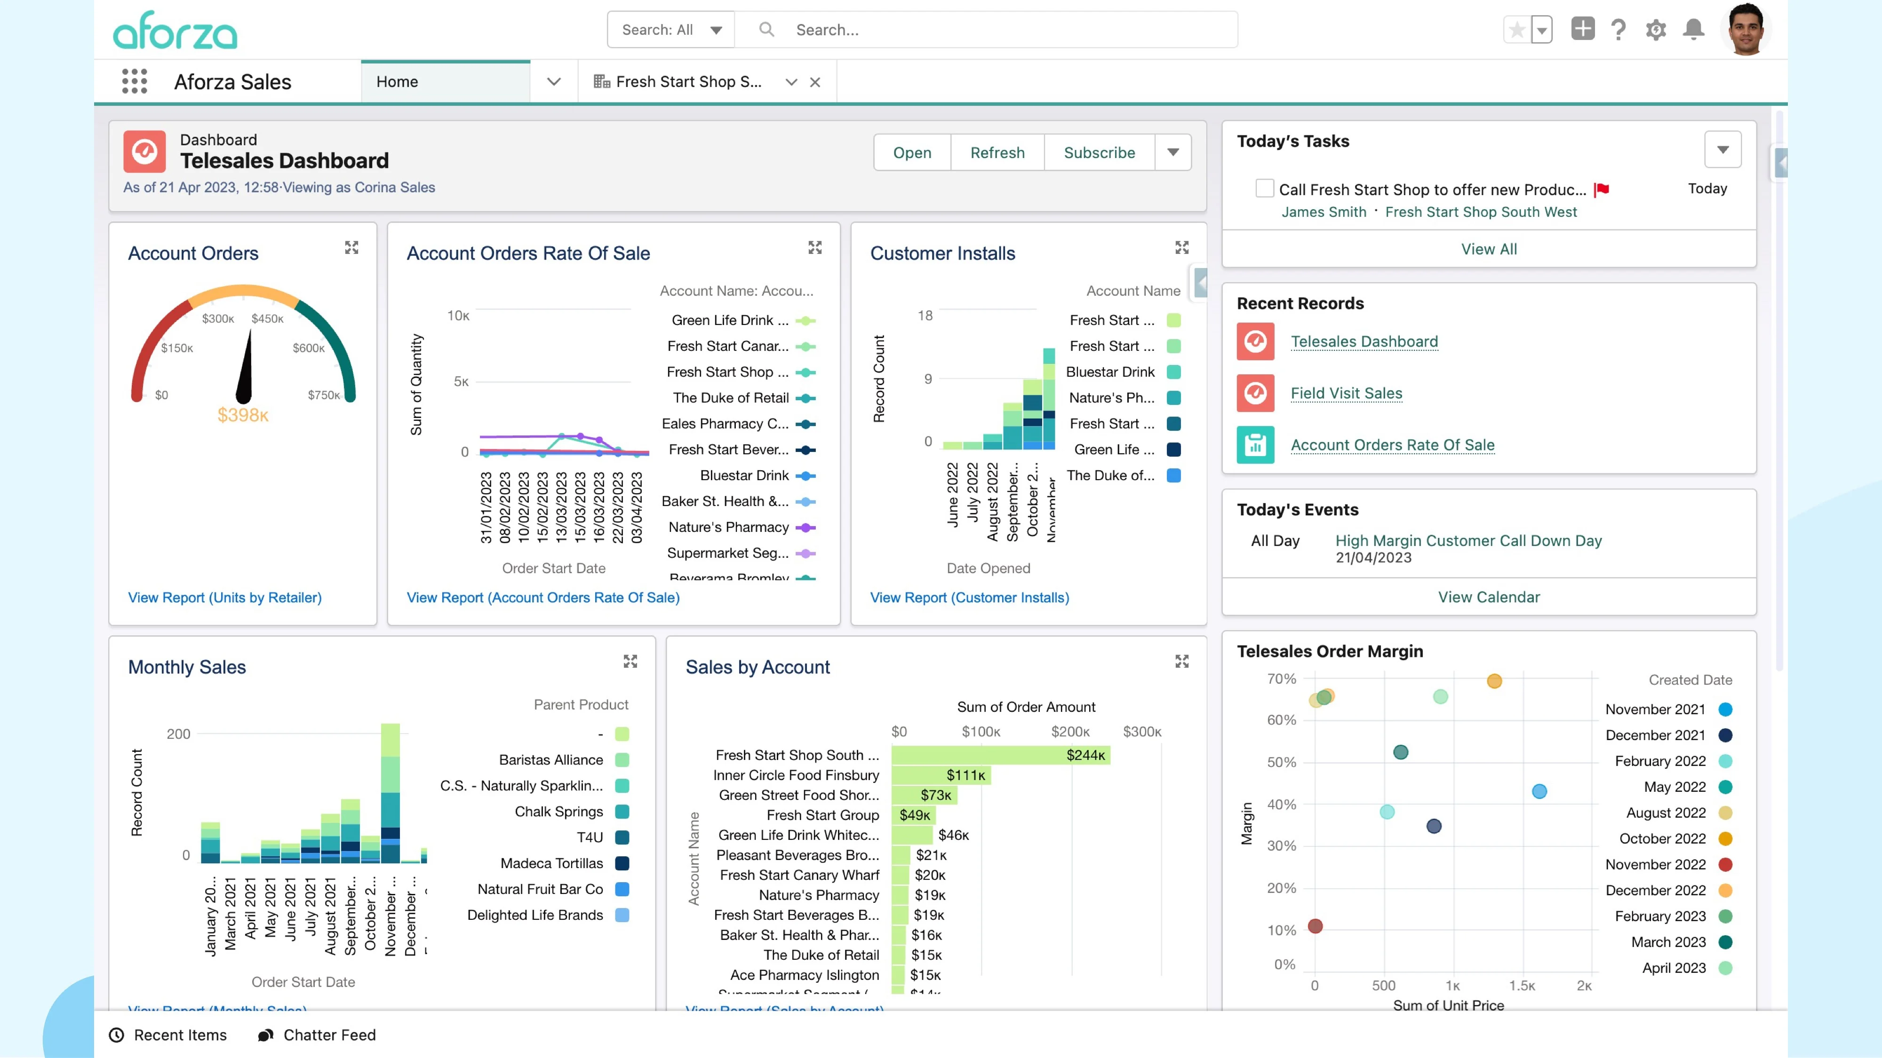Viewport: 1882px width, 1058px height.
Task: Click the collapse arrow beside Customer Installs
Action: pyautogui.click(x=1200, y=283)
